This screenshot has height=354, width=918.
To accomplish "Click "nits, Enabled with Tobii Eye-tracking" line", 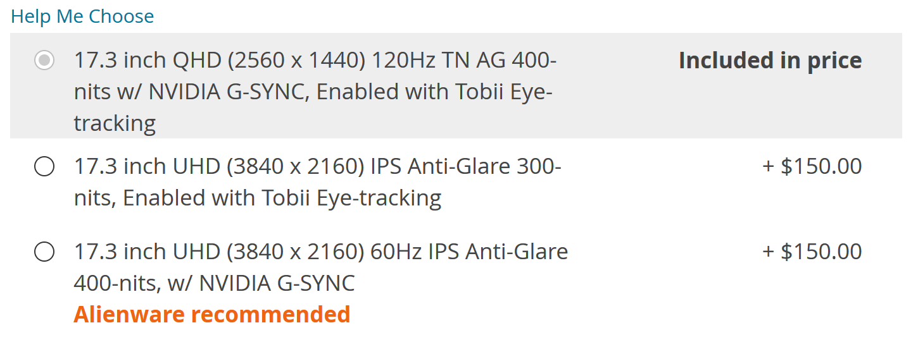I will pyautogui.click(x=257, y=198).
